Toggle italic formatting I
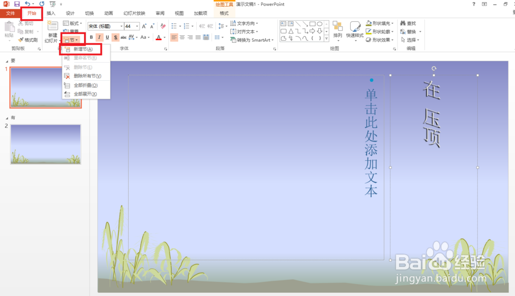The image size is (515, 296). click(x=99, y=37)
